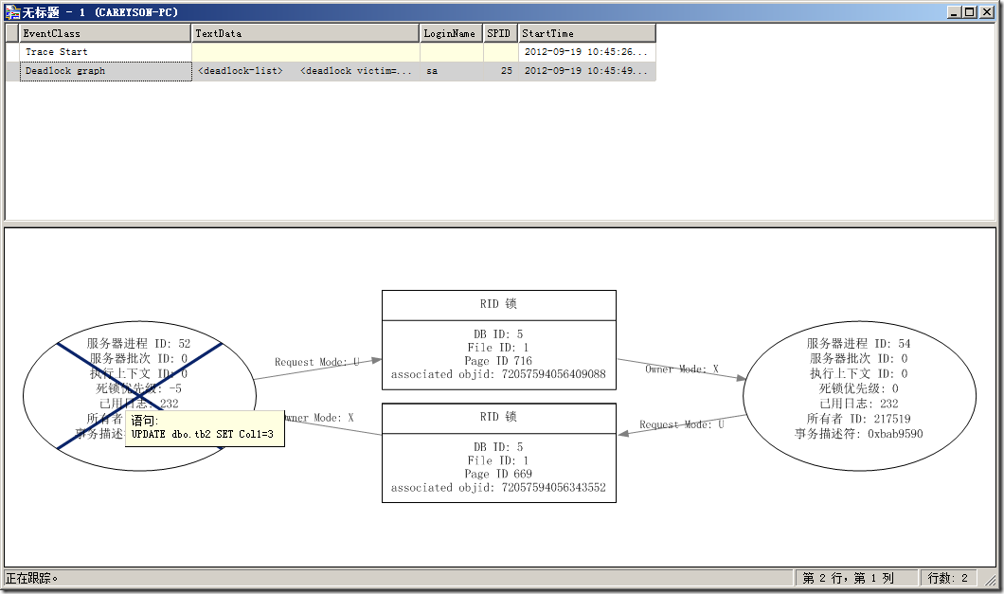Click the Profiler window icon in title bar
The height and width of the screenshot is (594, 1004).
coord(12,12)
